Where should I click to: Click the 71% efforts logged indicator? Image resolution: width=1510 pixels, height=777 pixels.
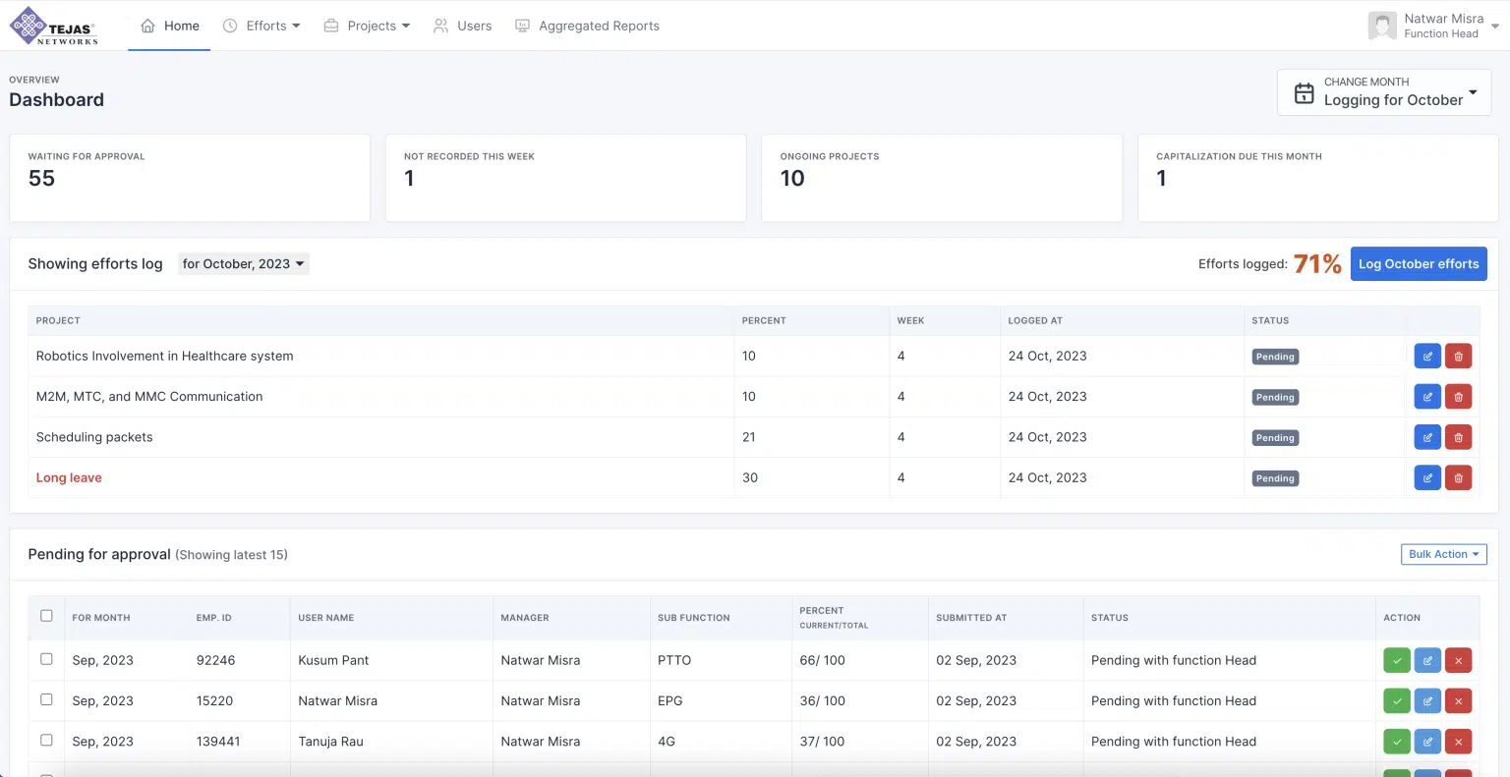1317,263
